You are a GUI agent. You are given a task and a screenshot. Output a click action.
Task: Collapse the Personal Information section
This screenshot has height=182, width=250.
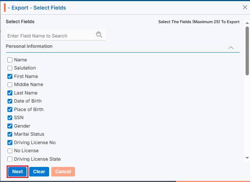(231, 47)
